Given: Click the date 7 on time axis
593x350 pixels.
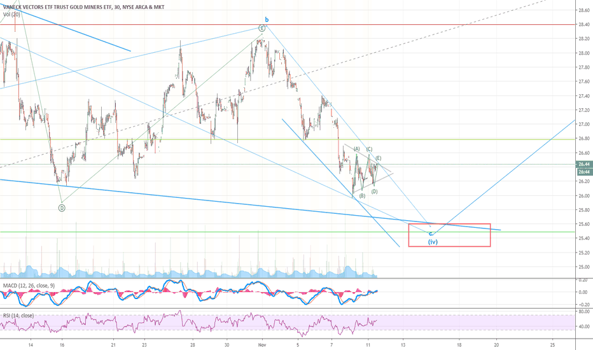Looking at the screenshot, I should (331, 345).
